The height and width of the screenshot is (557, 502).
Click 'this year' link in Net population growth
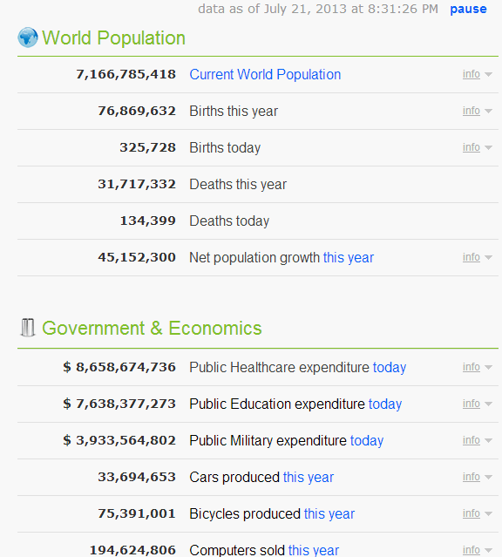pos(349,257)
